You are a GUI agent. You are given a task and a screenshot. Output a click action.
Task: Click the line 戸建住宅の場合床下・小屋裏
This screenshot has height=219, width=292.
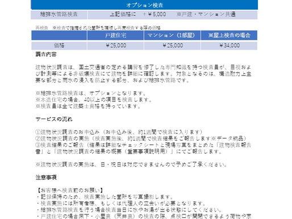click(144, 216)
